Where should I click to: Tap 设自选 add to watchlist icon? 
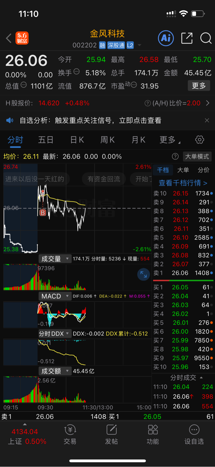pyautogui.click(x=194, y=434)
